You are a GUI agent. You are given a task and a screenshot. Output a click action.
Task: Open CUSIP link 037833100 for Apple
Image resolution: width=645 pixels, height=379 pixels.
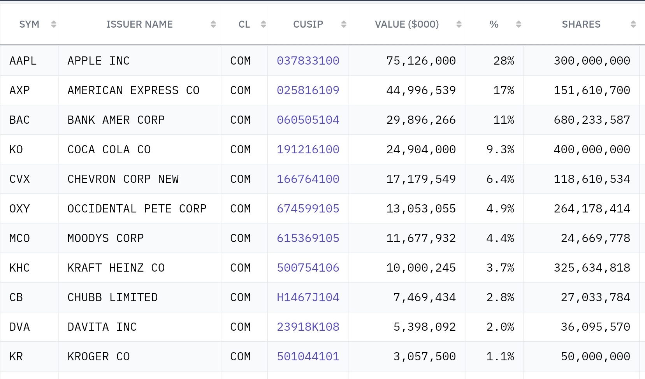click(x=308, y=61)
